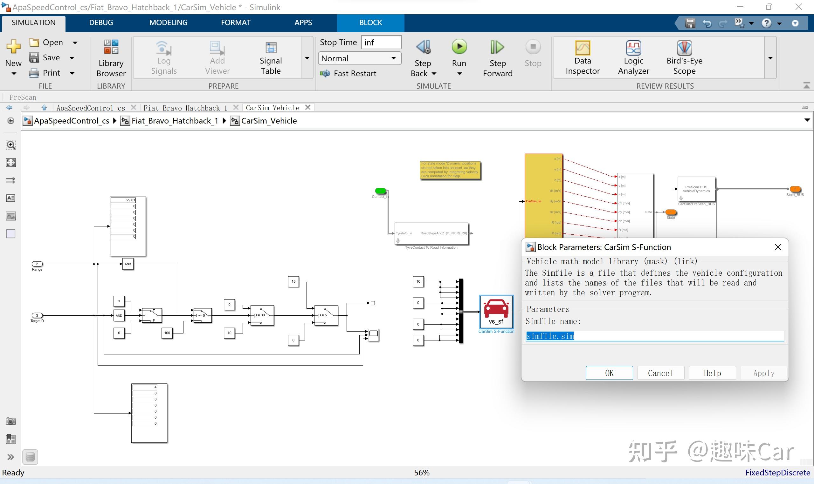Toggle Fast Restart mode
Image resolution: width=814 pixels, height=484 pixels.
click(x=348, y=74)
